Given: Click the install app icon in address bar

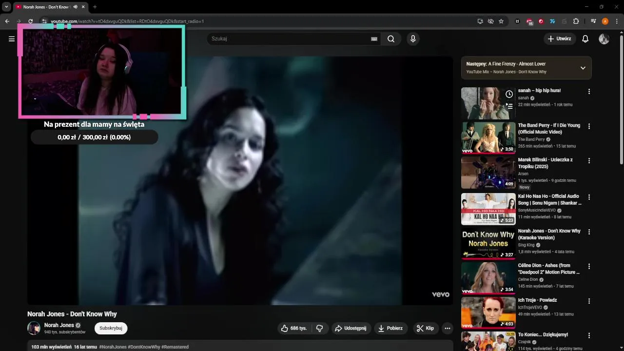Looking at the screenshot, I should (480, 21).
